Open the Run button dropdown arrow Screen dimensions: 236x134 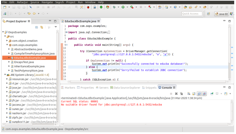(x=127, y=7)
